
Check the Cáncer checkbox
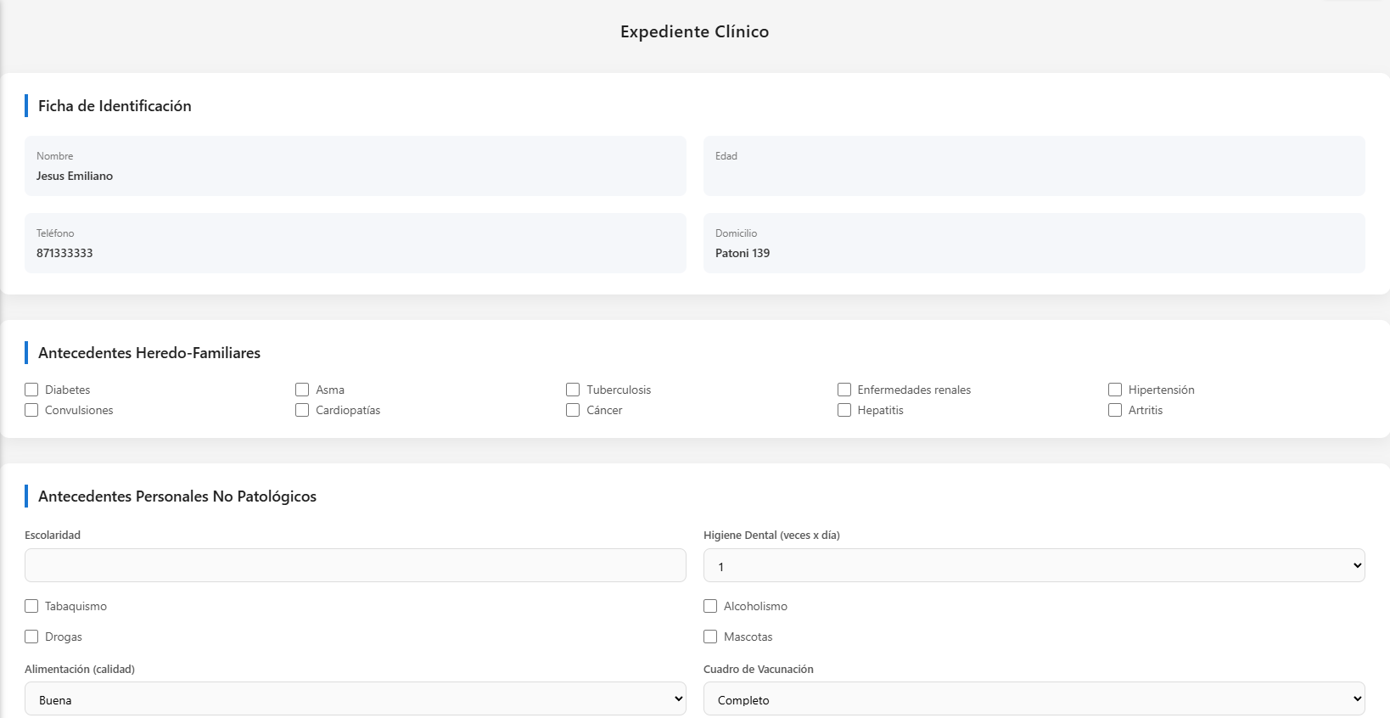(573, 410)
